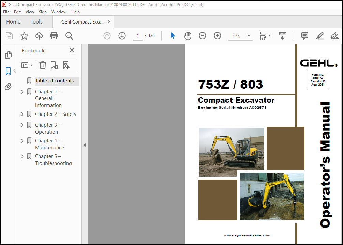
Task: Click the 753Z / 803 title text
Action: tap(230, 85)
